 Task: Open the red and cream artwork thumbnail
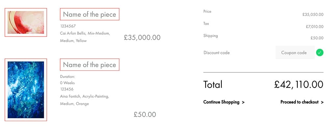point(26,22)
